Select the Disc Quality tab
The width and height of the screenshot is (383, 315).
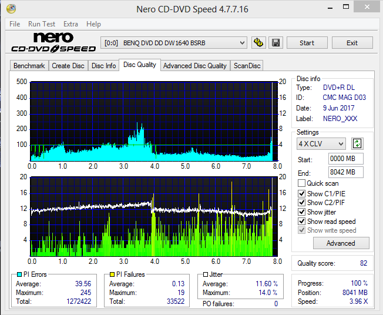click(x=140, y=65)
